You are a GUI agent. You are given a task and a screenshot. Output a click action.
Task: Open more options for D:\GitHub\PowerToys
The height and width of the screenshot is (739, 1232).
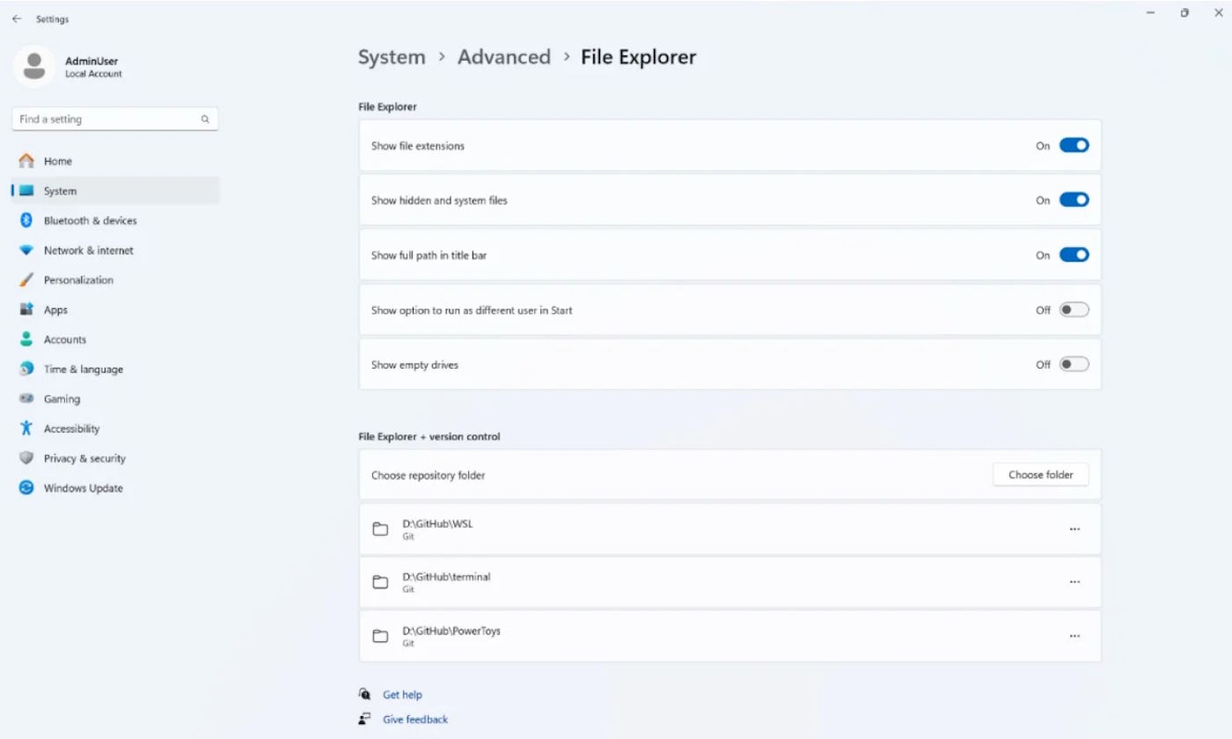(1074, 636)
